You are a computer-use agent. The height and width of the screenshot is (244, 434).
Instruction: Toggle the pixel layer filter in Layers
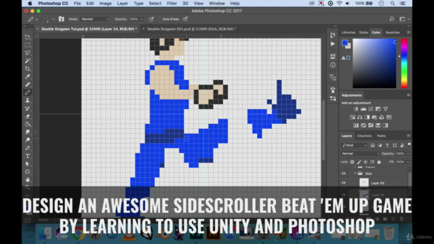point(372,145)
